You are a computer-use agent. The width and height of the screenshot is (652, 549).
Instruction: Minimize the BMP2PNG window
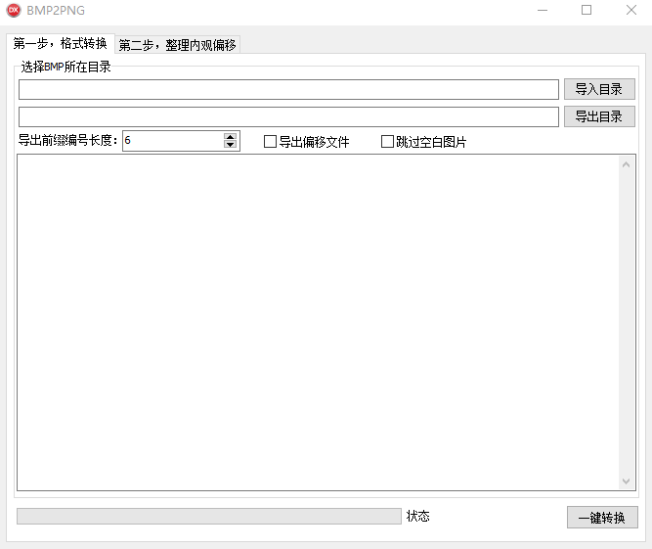point(543,11)
